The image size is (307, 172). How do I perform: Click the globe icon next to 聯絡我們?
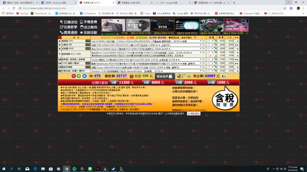[179, 76]
